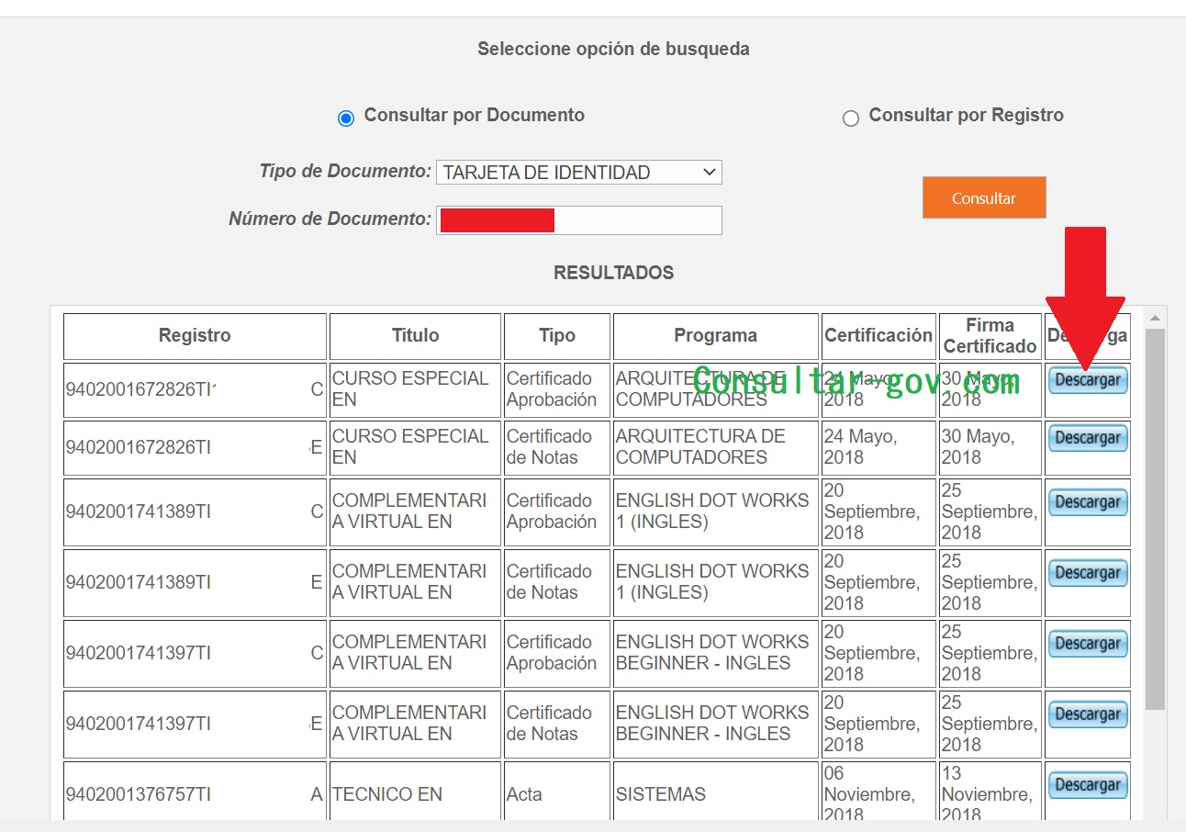Image resolution: width=1186 pixels, height=832 pixels.
Task: Download Arquitectura de Computadores Certificado Aprobación
Action: coord(1088,380)
